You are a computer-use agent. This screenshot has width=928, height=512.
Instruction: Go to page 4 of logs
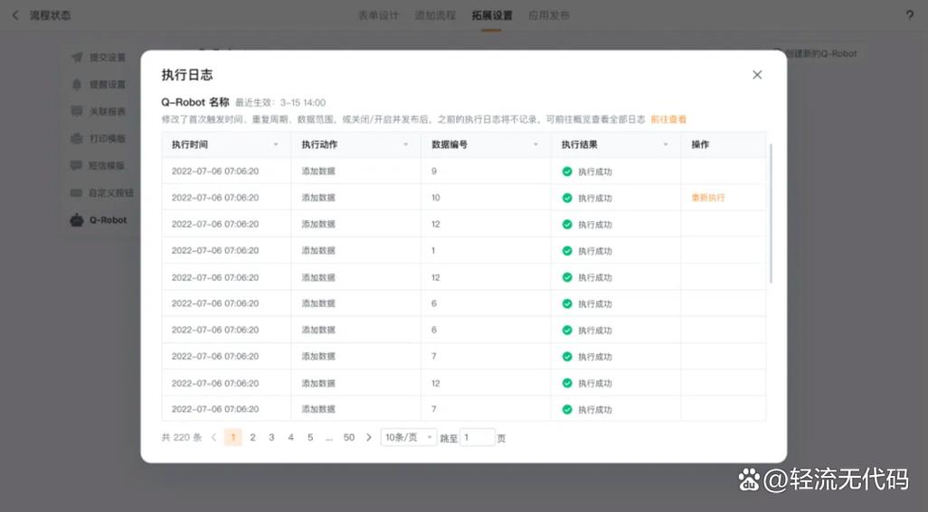(x=290, y=437)
